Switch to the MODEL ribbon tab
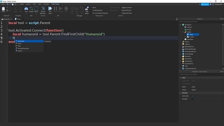The height and width of the screenshot is (126, 224). (28, 4)
